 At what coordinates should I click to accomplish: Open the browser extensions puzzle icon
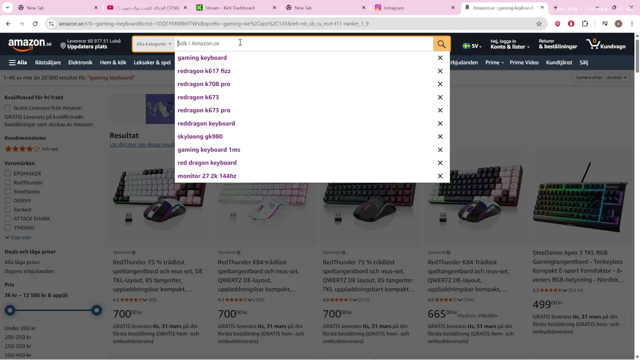click(x=585, y=23)
